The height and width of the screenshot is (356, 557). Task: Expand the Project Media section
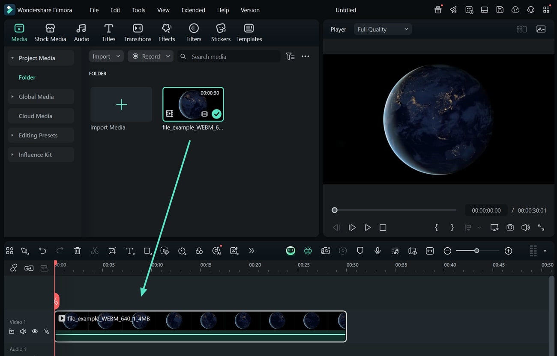click(41, 58)
